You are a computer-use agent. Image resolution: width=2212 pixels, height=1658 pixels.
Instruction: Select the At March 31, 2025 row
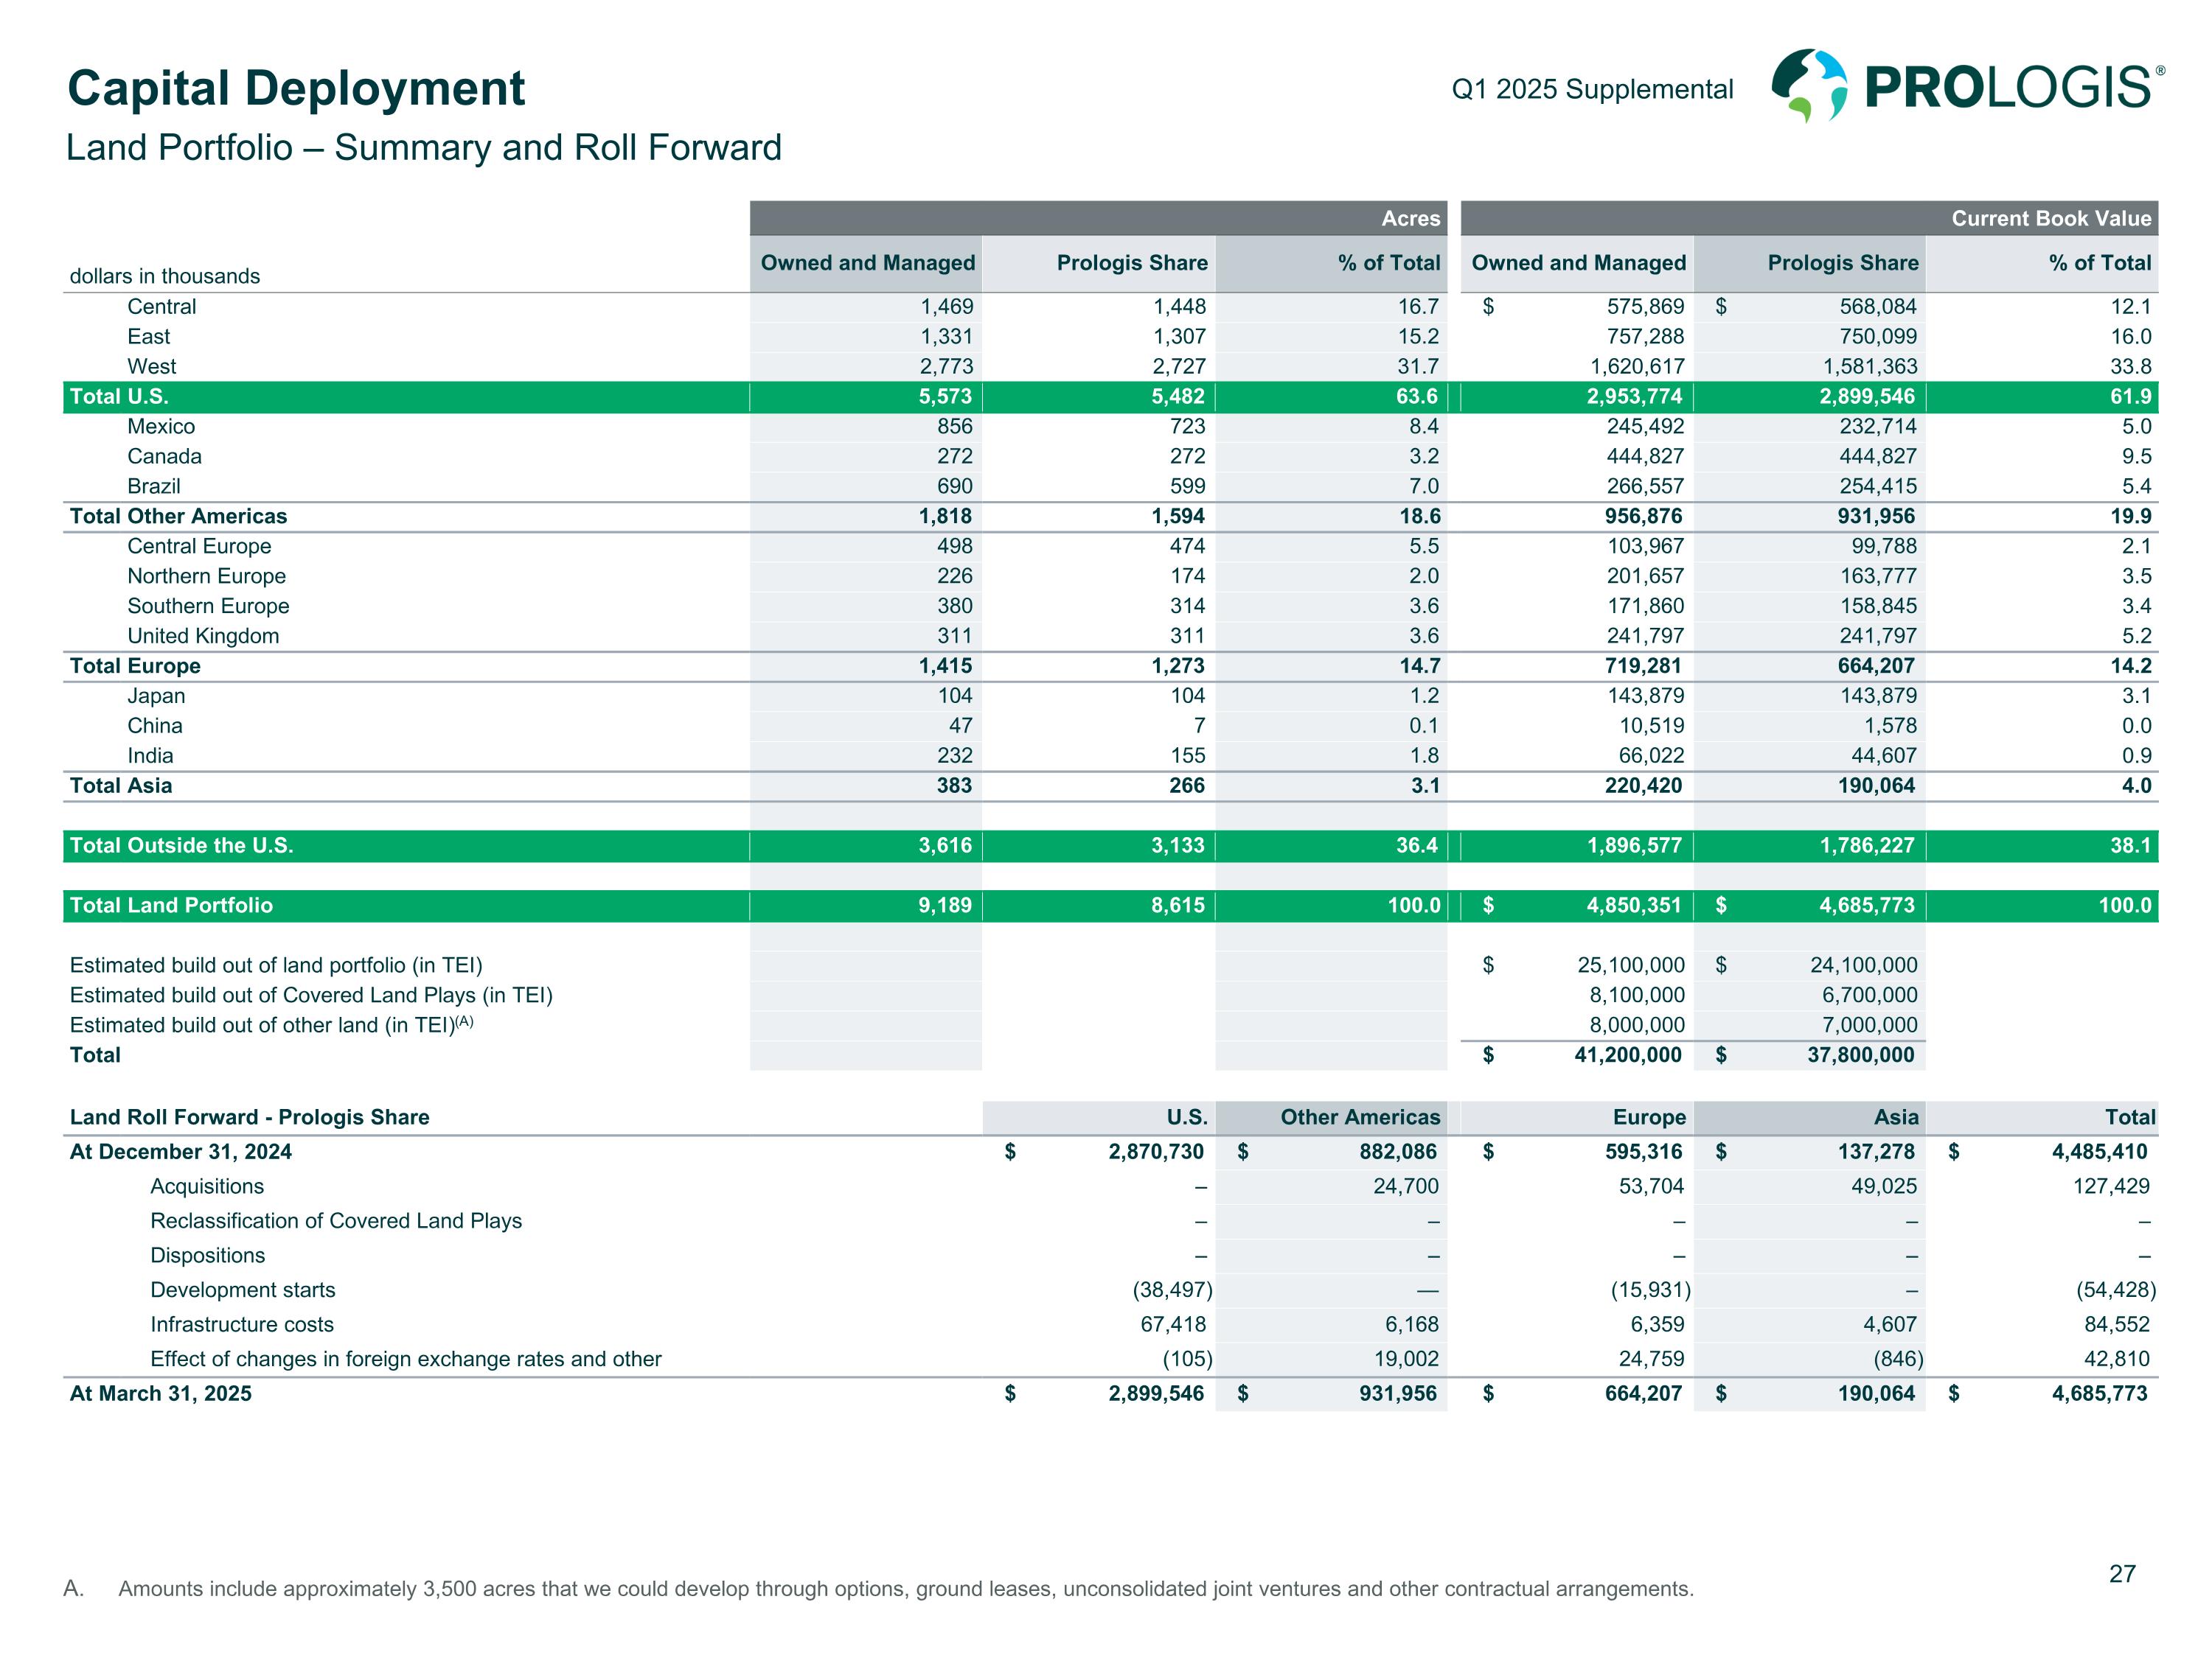pyautogui.click(x=160, y=1393)
